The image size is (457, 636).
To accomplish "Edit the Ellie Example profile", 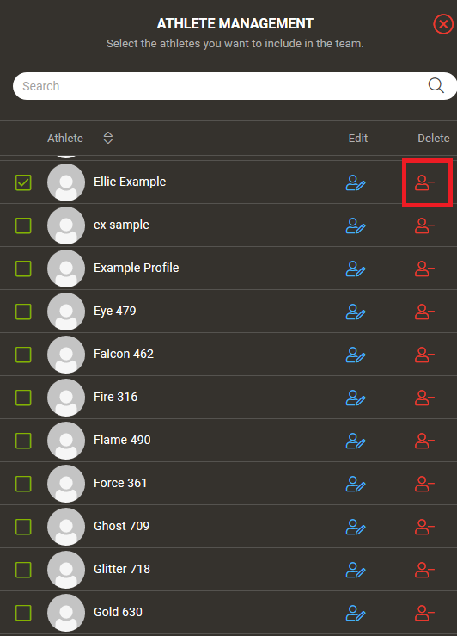I will 356,182.
